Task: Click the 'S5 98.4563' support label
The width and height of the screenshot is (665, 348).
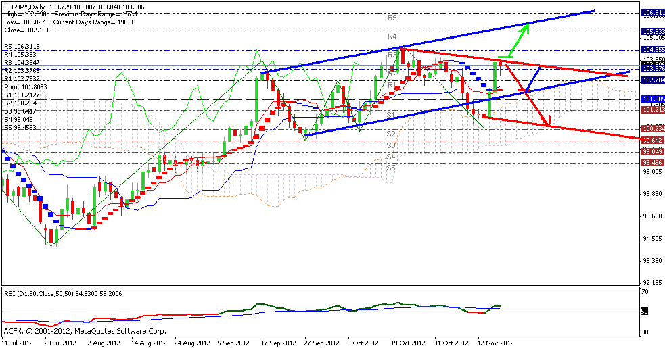Action: (x=23, y=127)
